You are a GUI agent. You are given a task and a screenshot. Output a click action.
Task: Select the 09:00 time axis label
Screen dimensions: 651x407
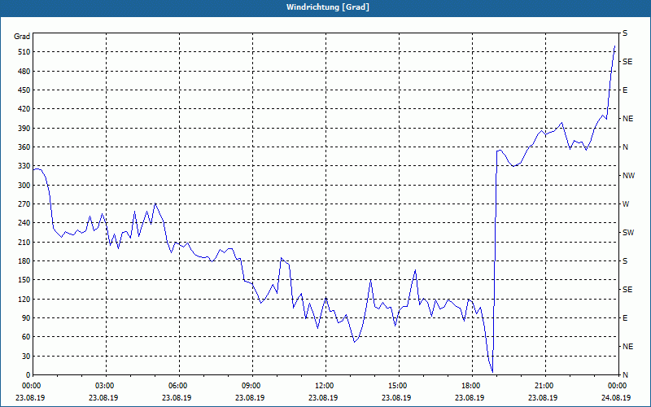point(250,386)
